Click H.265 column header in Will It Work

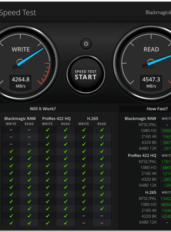[x=93, y=118]
